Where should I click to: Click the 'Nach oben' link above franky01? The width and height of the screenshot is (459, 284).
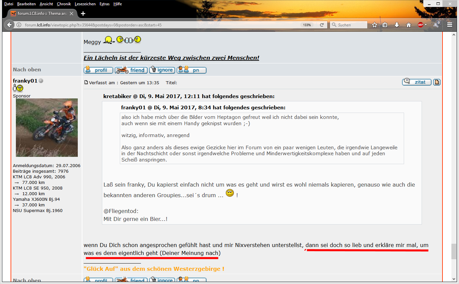[27, 70]
